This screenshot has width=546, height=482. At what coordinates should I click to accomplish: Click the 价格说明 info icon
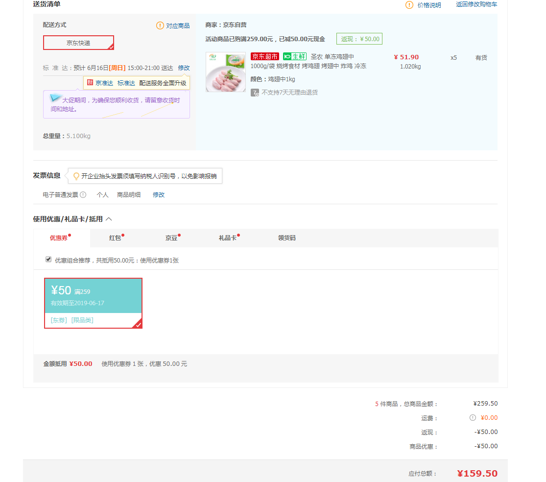pyautogui.click(x=409, y=5)
